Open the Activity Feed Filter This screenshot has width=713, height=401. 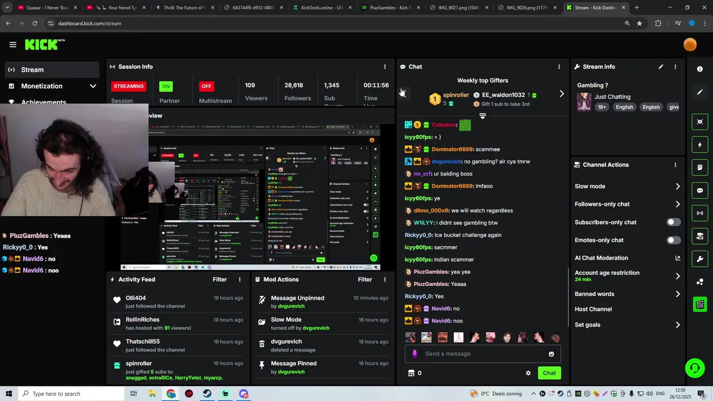click(219, 280)
